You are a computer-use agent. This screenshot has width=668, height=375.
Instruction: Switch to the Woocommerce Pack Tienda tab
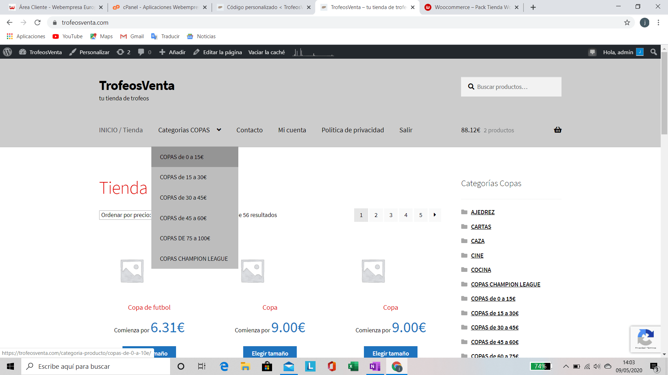coord(471,7)
